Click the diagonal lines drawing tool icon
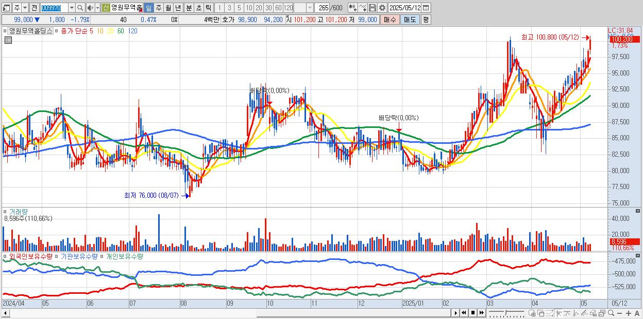The height and width of the screenshot is (319, 643). [x=584, y=313]
